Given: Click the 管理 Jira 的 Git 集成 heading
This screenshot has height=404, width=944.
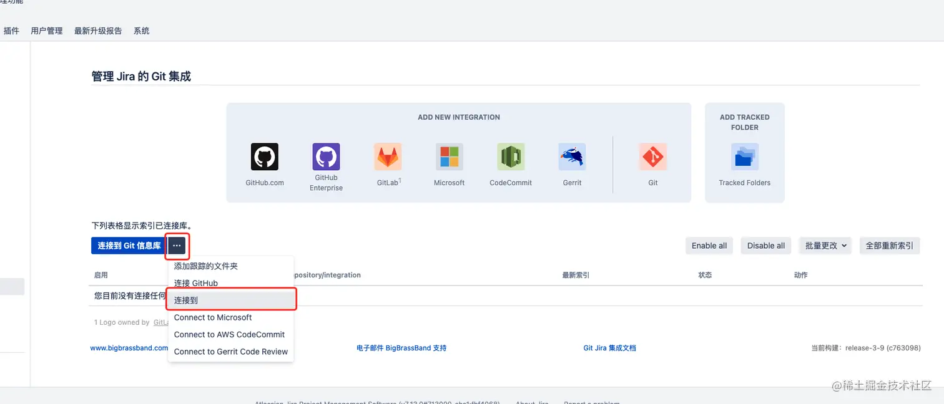Looking at the screenshot, I should tap(141, 76).
